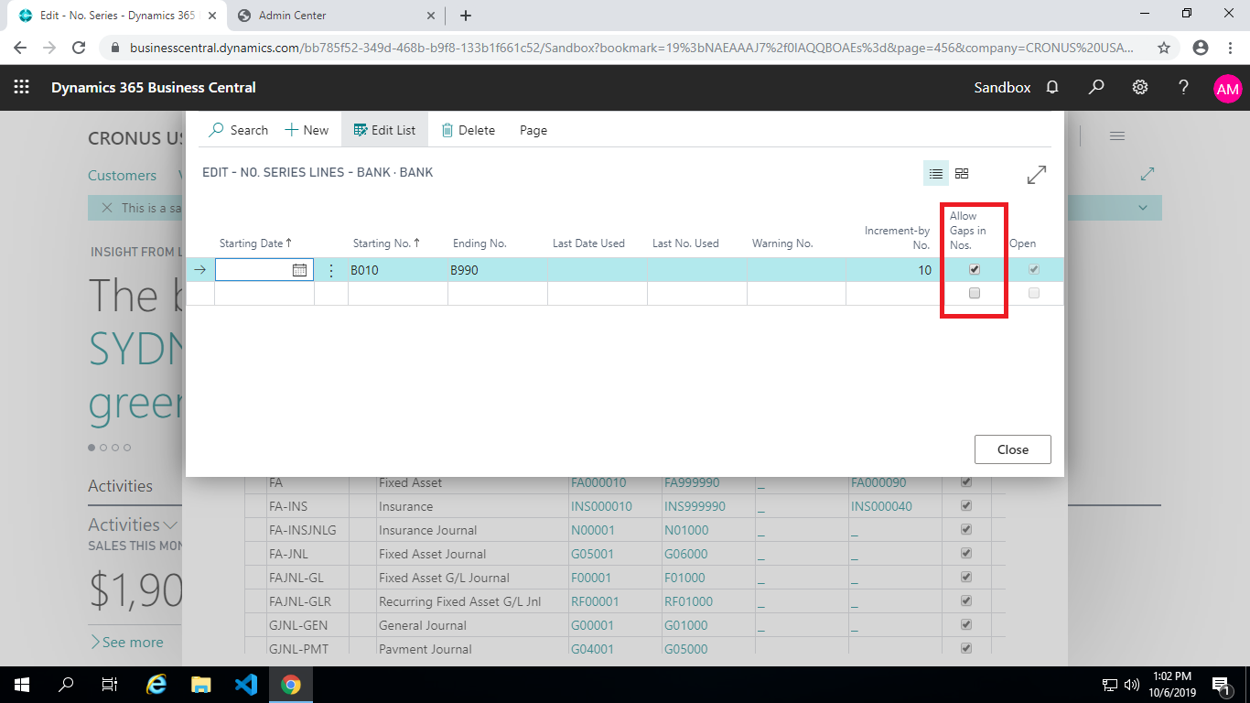The height and width of the screenshot is (703, 1250).
Task: Sort by Starting No. column header
Action: point(387,243)
